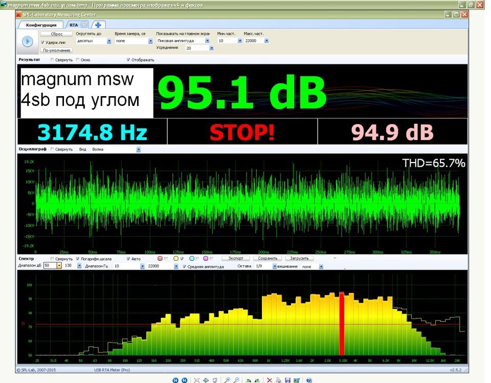Open the Диапазон дБ upper limit dropdown showing 130

click(x=79, y=266)
